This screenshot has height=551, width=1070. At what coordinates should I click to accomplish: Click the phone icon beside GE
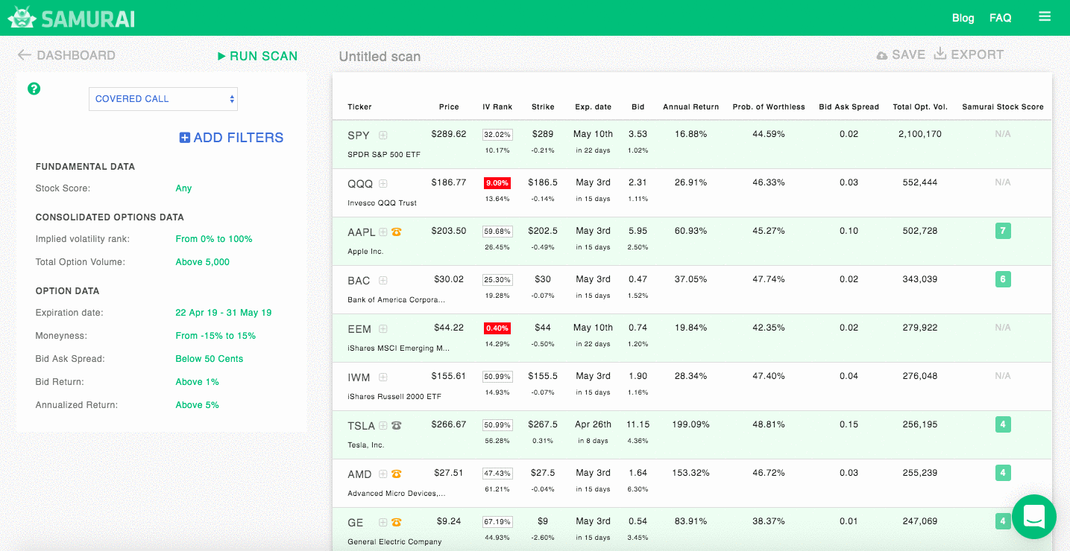tap(397, 523)
